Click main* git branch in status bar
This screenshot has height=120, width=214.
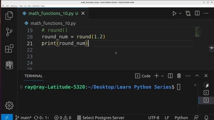point(23,118)
